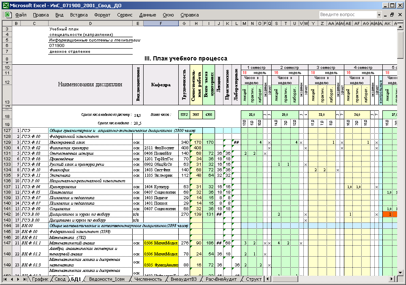Switch to the График sheet tab

tap(40, 279)
